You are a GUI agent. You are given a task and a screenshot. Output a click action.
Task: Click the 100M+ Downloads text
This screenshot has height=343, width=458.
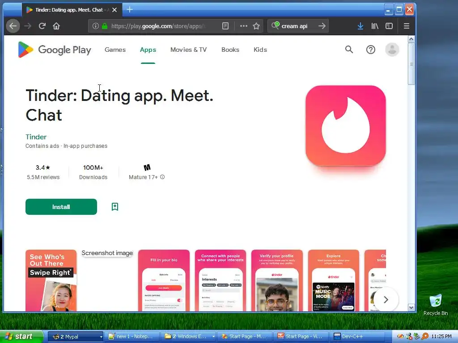[x=93, y=172]
